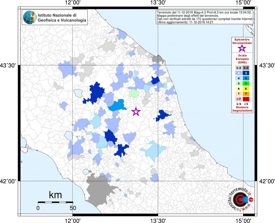Click the INGV globe logo

[x=30, y=17]
